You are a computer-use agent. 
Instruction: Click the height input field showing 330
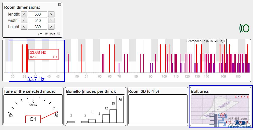point(38,27)
